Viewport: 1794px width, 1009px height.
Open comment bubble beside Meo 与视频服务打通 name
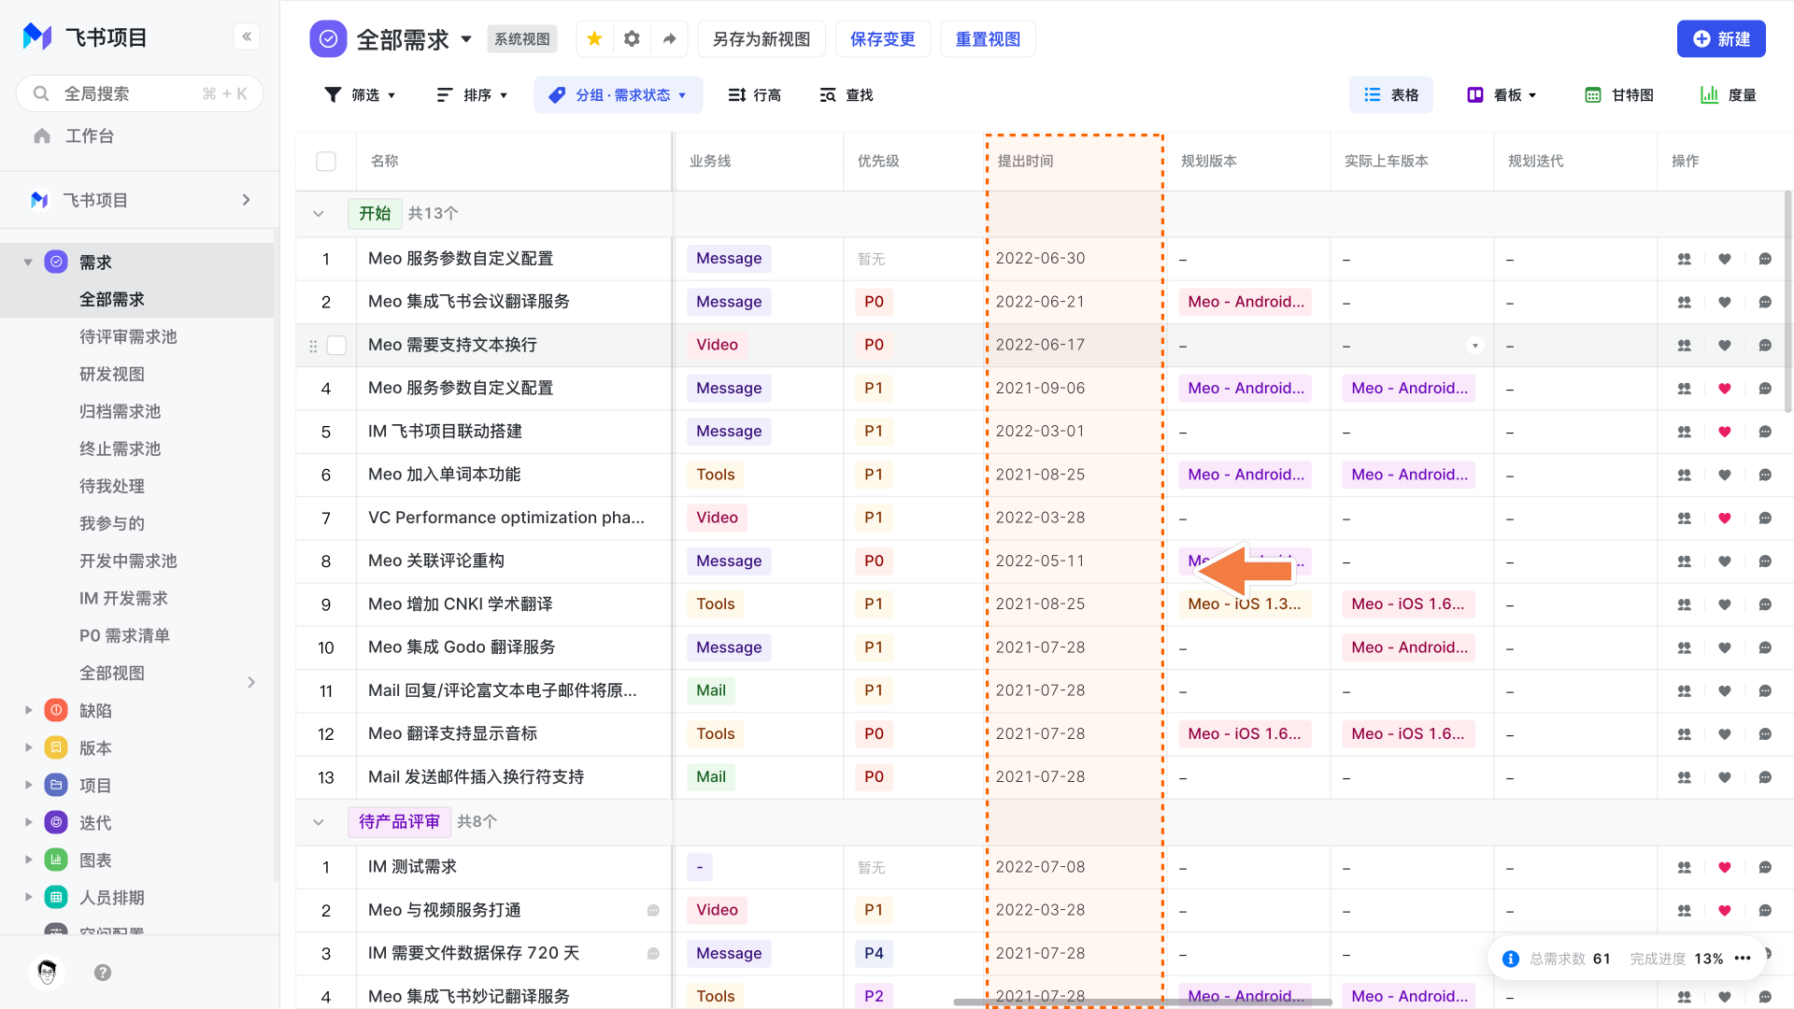(x=653, y=910)
